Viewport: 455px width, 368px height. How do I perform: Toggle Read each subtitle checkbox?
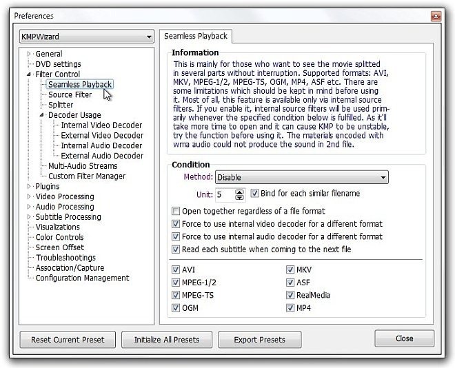[x=176, y=249]
